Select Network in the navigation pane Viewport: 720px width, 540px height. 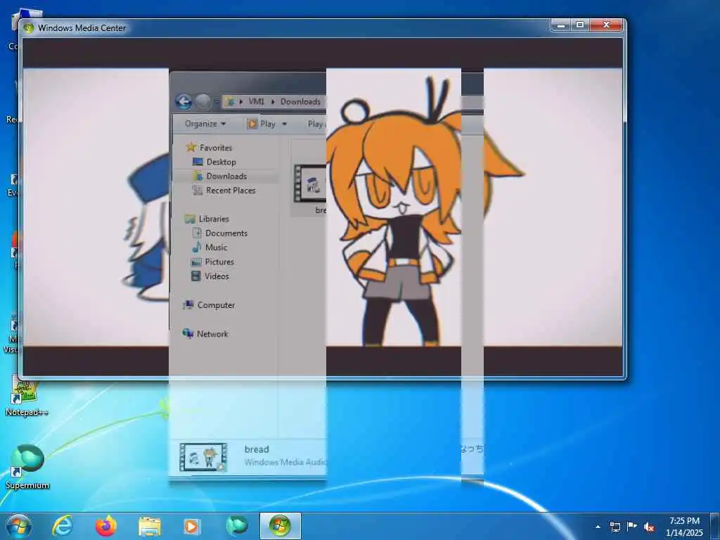[206, 334]
